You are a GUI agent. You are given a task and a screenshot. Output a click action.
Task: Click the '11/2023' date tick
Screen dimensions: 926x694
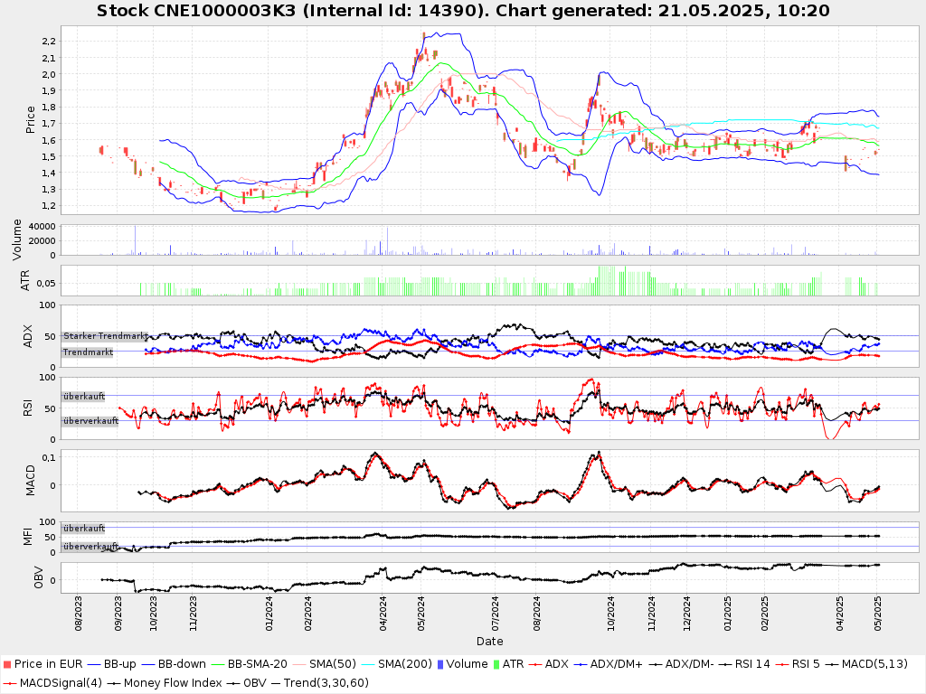pyautogui.click(x=194, y=614)
